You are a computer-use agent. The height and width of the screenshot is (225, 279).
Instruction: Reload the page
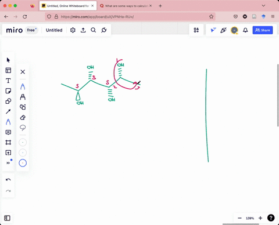tap(24, 17)
